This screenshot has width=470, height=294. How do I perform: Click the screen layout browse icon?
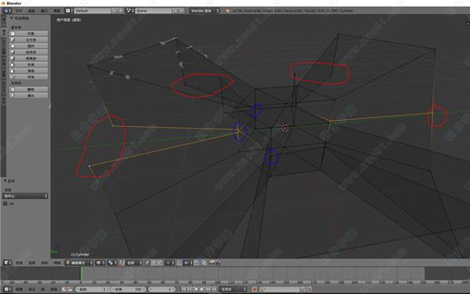click(x=69, y=10)
